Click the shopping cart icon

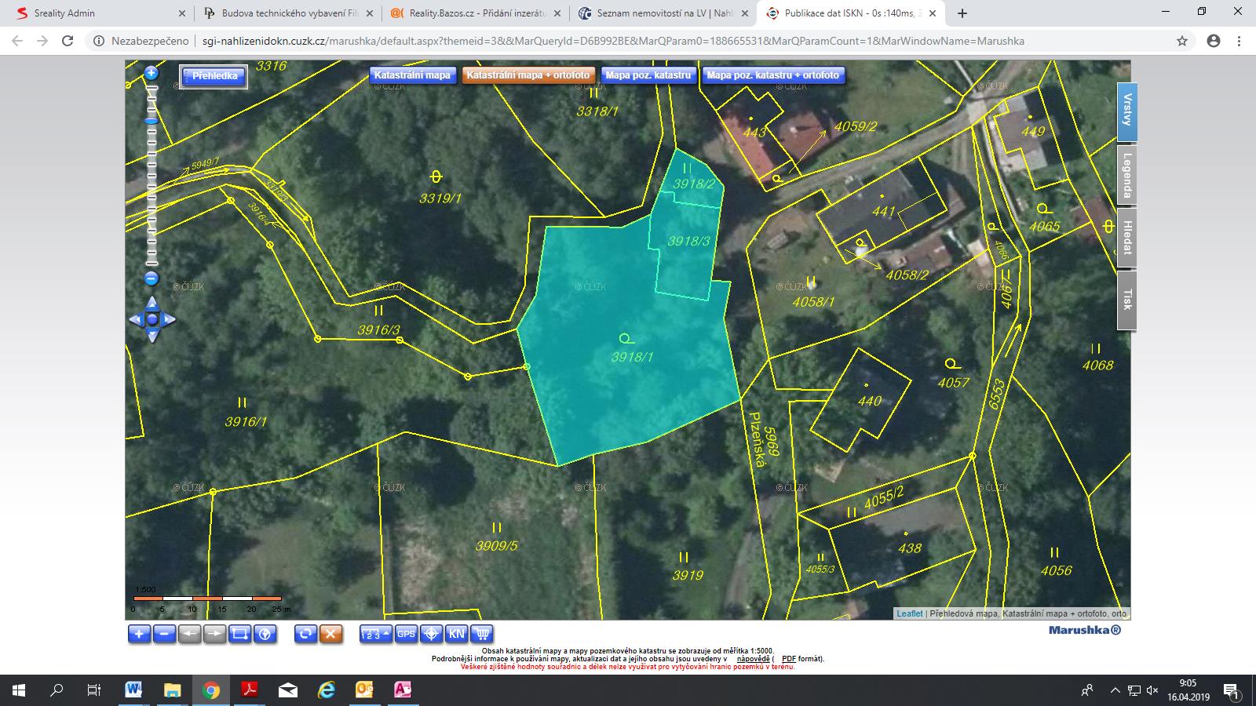(x=482, y=634)
